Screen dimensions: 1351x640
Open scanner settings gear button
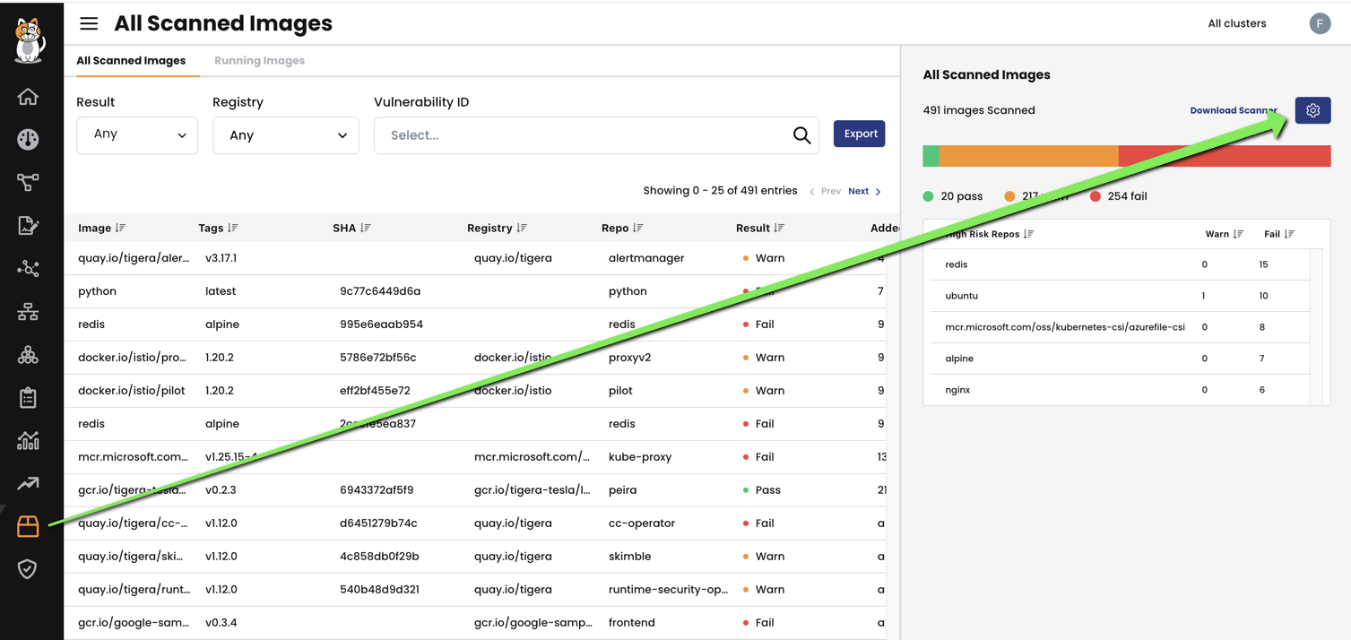[x=1312, y=110]
